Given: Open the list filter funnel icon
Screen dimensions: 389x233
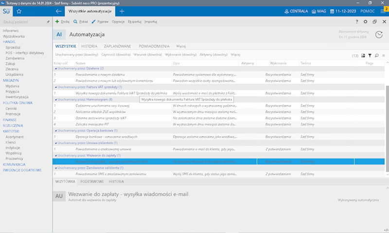Looking at the screenshot, I should coord(370,55).
